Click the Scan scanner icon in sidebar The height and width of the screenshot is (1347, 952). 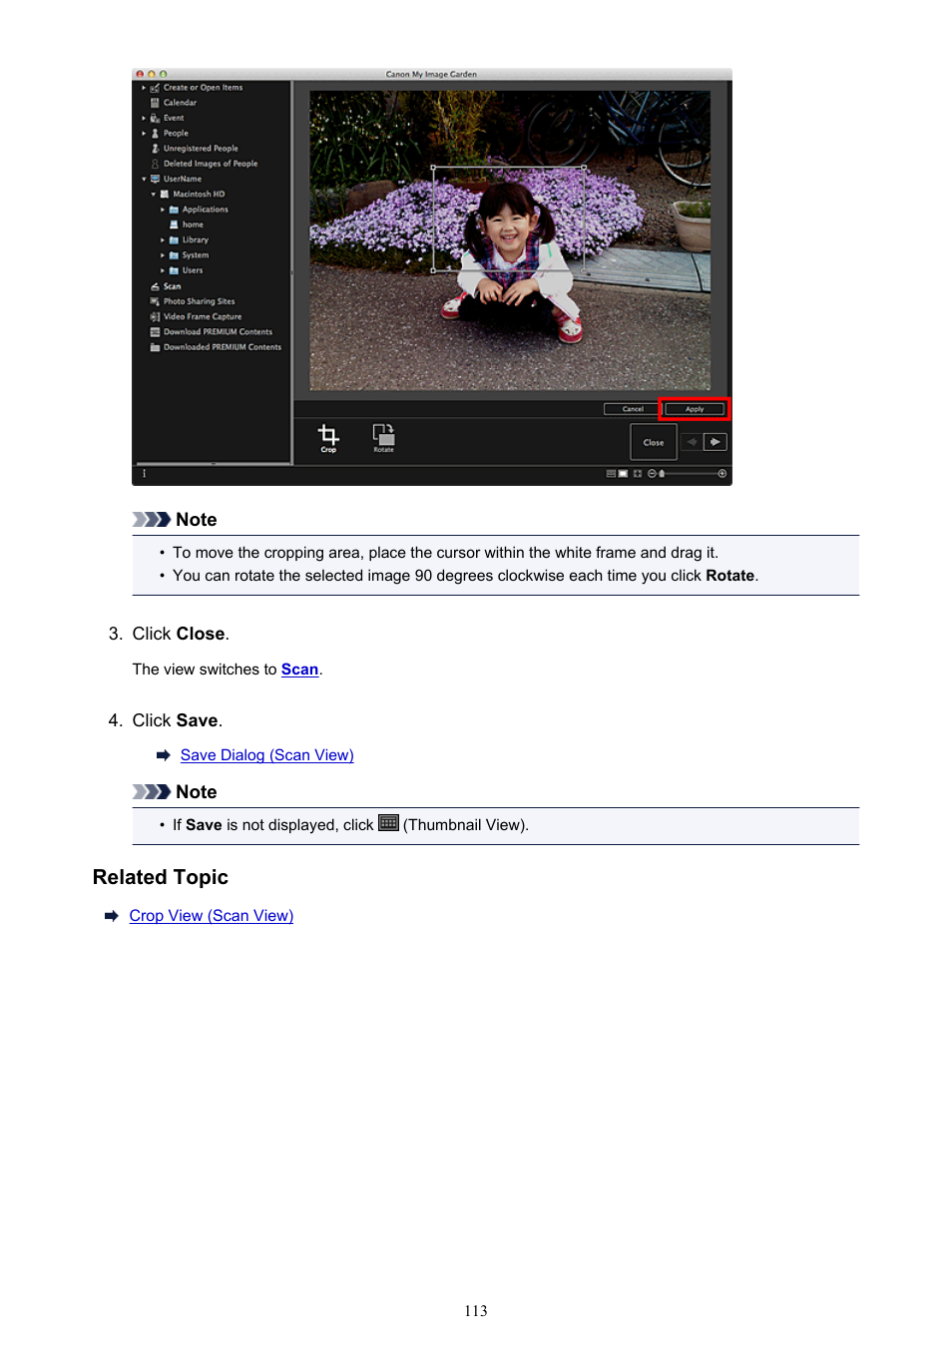click(x=155, y=286)
